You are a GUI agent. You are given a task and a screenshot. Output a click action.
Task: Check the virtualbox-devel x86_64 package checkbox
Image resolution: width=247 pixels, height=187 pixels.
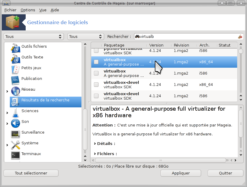click(96, 85)
